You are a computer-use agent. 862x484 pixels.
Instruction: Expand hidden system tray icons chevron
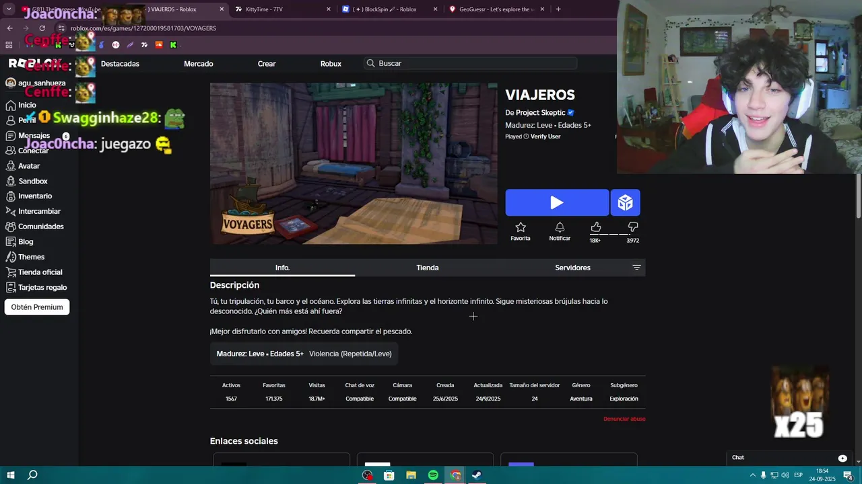[752, 475]
